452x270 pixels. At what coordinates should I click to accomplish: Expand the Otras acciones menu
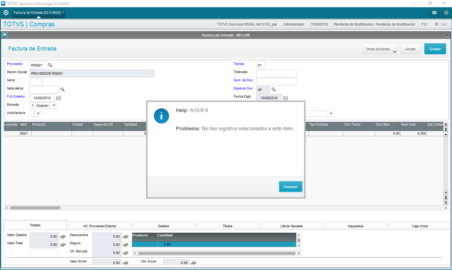tap(380, 49)
